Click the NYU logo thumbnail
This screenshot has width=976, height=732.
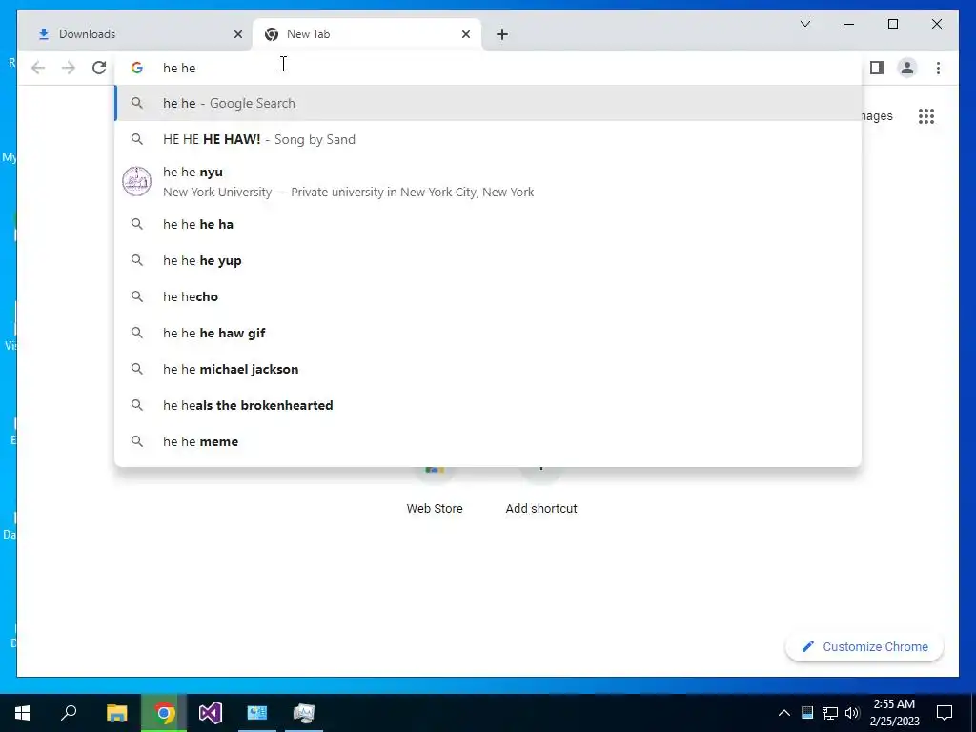(137, 182)
